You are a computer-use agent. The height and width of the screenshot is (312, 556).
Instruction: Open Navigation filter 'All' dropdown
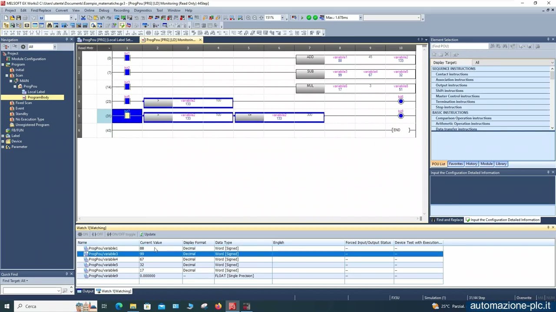[55, 47]
